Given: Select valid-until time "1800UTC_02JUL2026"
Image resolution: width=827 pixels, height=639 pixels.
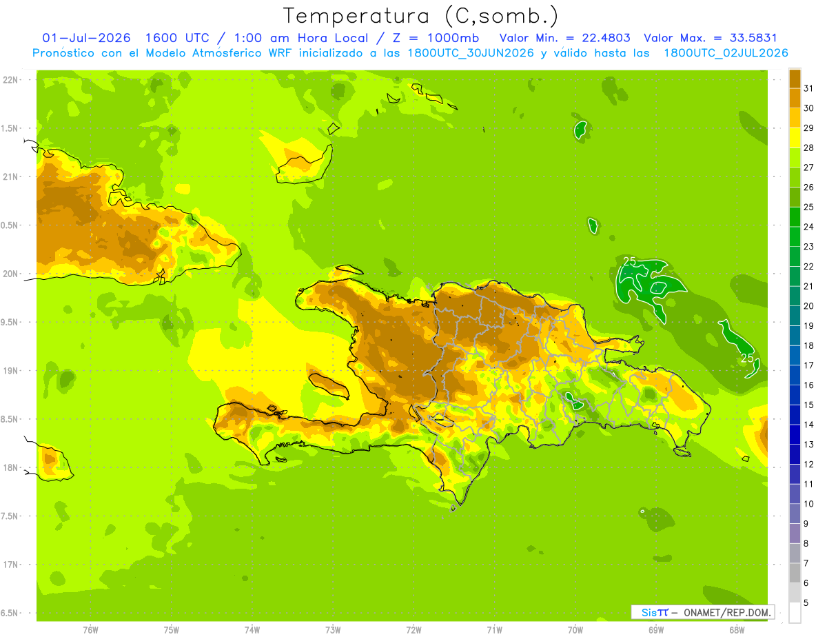Looking at the screenshot, I should 726,53.
